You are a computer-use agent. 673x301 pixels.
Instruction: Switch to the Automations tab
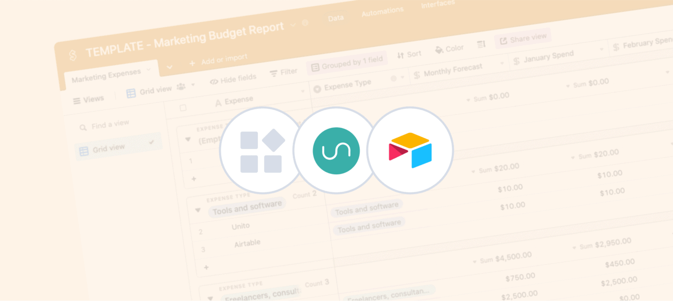pyautogui.click(x=382, y=11)
